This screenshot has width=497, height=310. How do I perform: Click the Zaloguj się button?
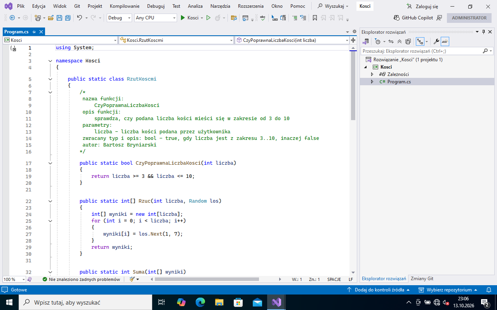422,6
